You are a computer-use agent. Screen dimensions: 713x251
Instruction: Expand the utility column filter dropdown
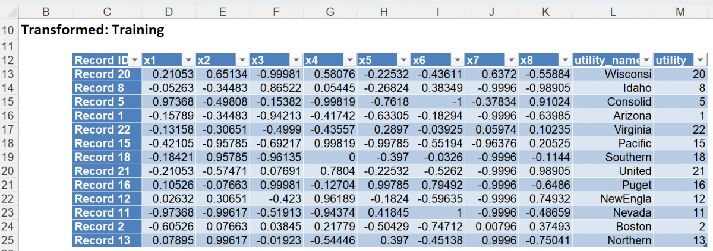click(x=701, y=60)
